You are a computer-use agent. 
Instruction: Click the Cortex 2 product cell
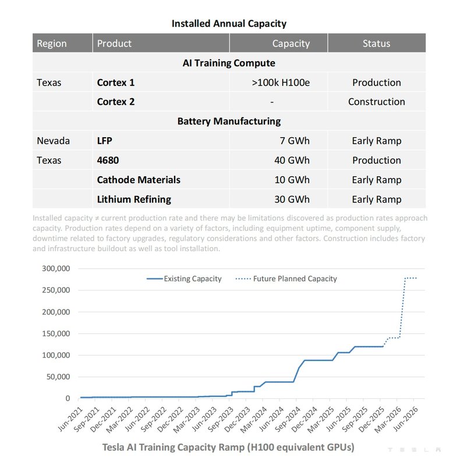[x=116, y=102]
